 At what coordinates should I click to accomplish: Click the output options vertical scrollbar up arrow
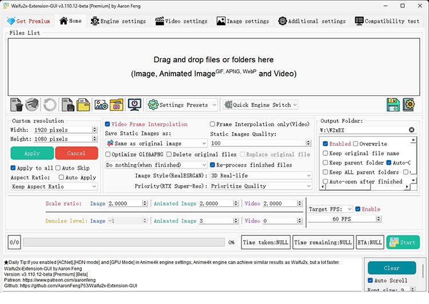click(414, 140)
